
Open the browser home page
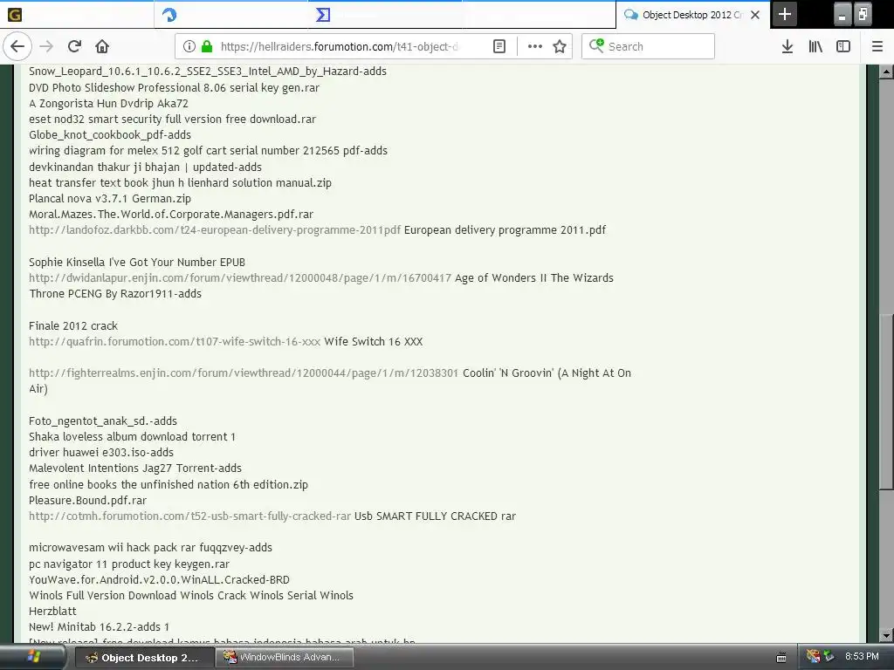click(x=102, y=47)
